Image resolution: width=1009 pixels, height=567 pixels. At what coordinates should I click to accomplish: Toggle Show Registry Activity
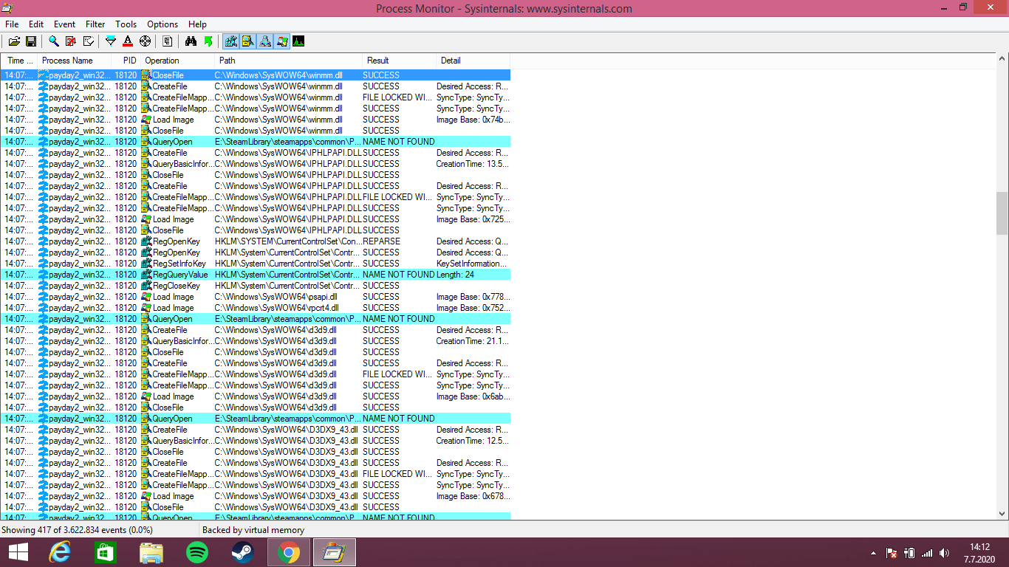coord(231,41)
